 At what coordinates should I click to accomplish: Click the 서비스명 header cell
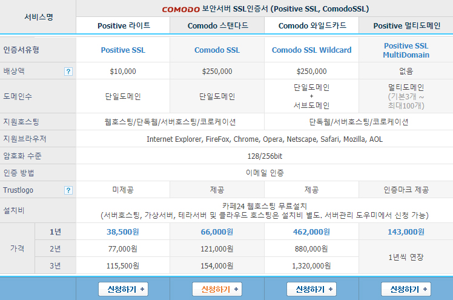tap(38, 17)
